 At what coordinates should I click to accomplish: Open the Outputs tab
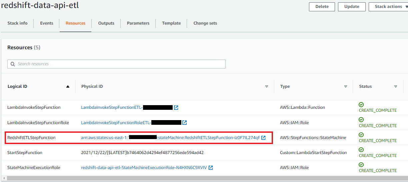point(106,23)
